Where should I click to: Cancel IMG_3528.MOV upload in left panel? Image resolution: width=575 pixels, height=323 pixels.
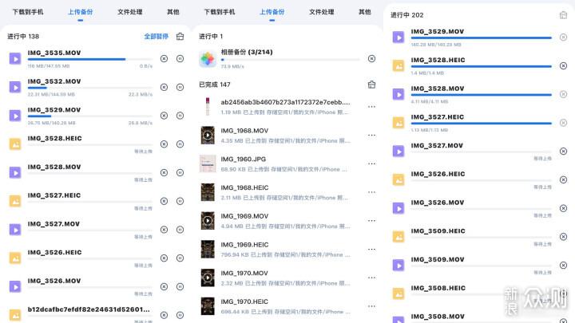pos(164,172)
